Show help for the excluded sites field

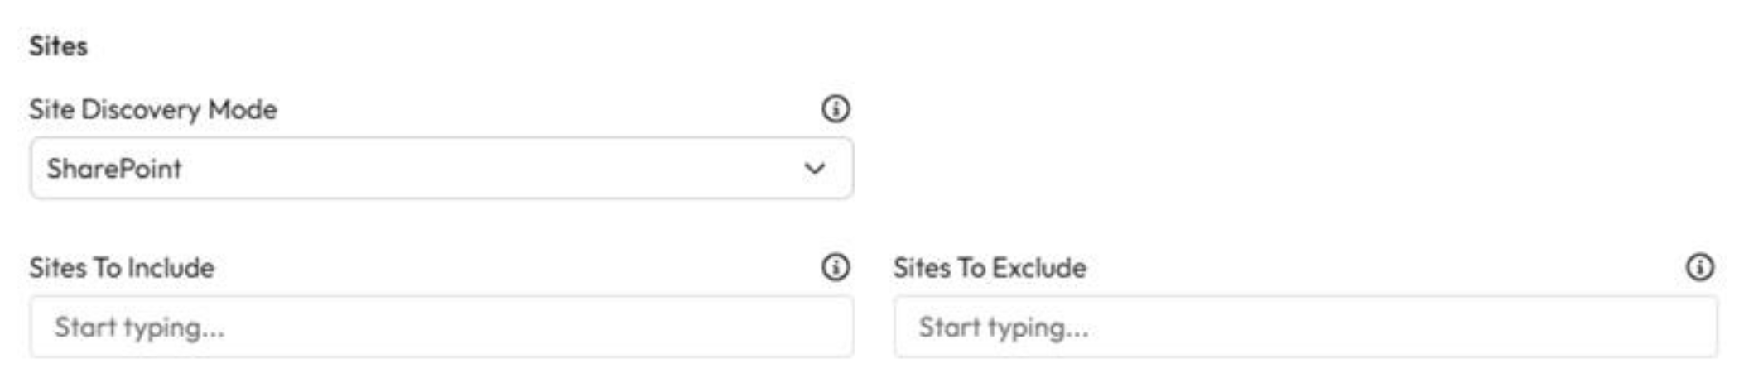tap(1699, 267)
